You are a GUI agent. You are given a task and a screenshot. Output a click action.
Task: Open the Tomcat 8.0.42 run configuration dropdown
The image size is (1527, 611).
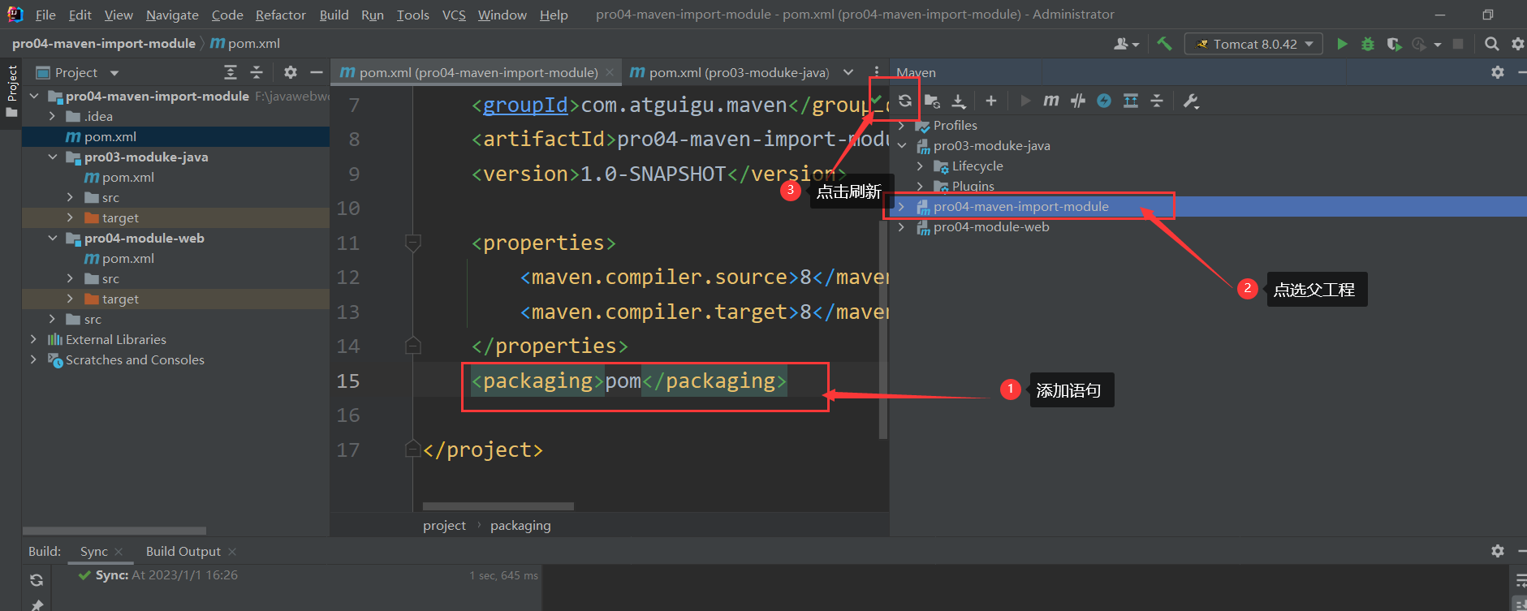pyautogui.click(x=1253, y=44)
